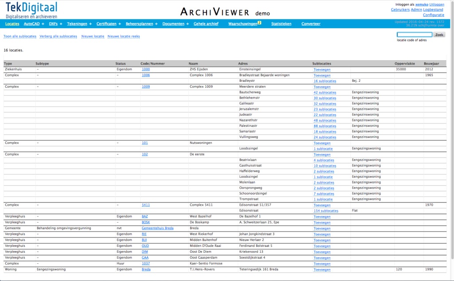Expand 16 sublocaties for Bradleystr
Viewport: 454px width, 281px height.
pos(325,81)
